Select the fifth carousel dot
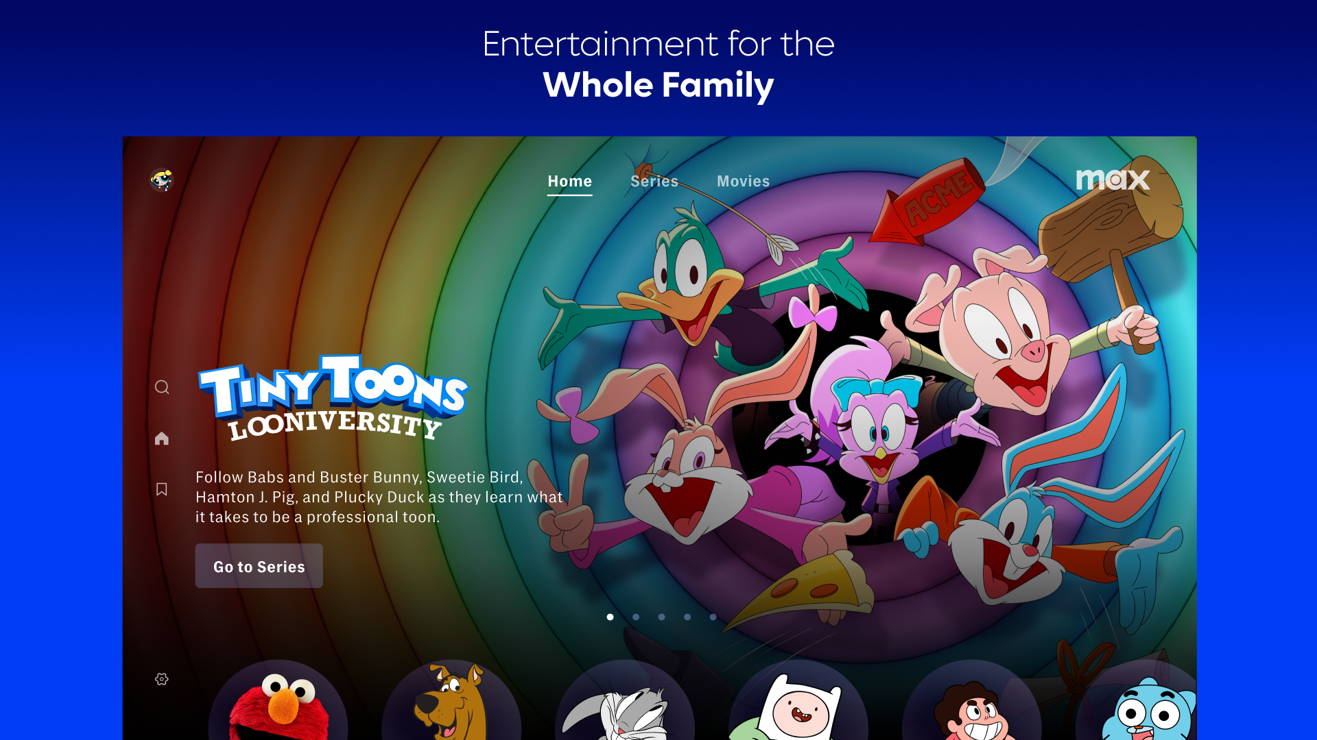The height and width of the screenshot is (740, 1317). pyautogui.click(x=713, y=617)
